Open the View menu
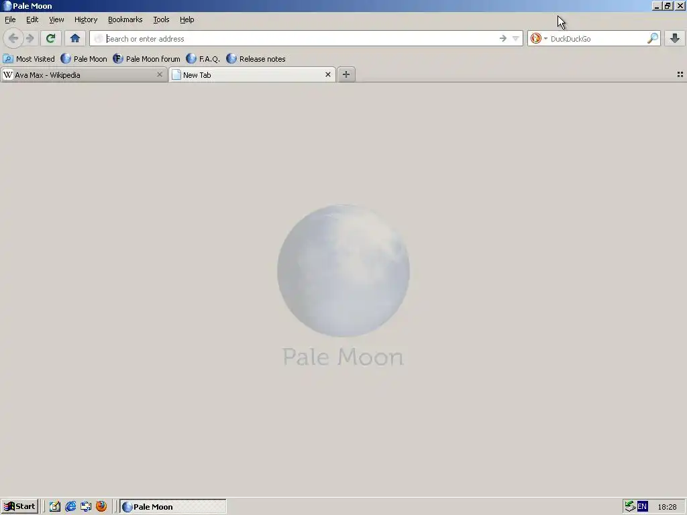Image resolution: width=687 pixels, height=515 pixels. pos(56,19)
